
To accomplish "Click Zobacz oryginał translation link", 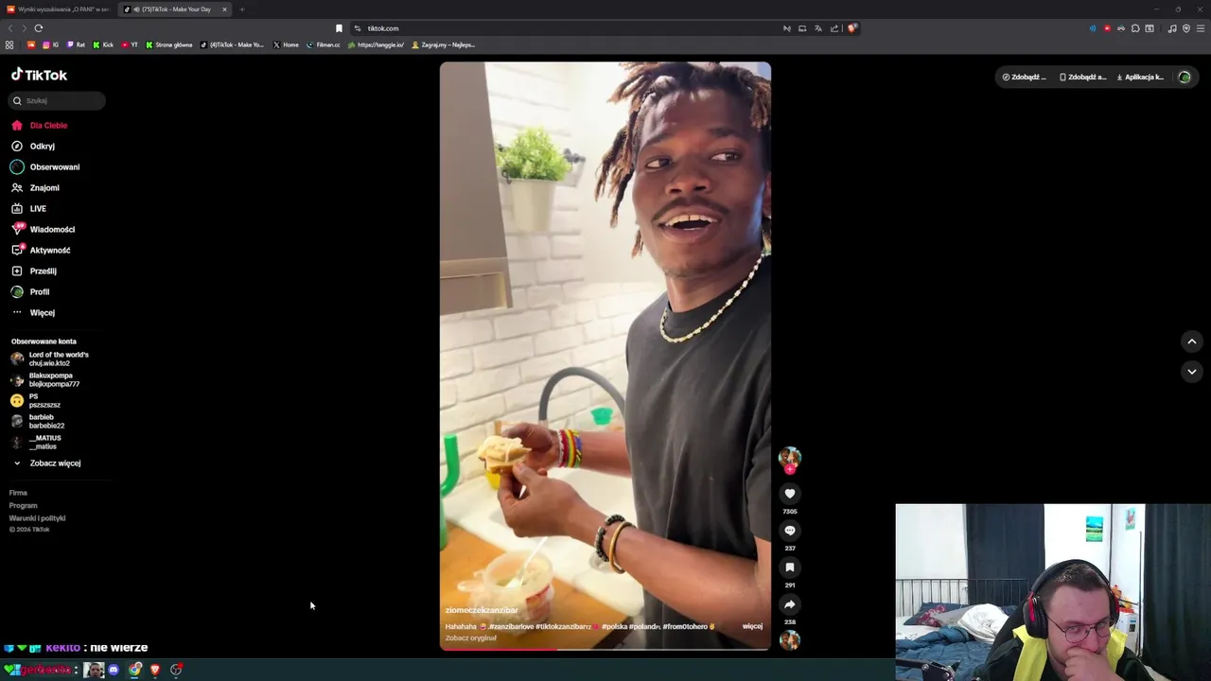I will coord(470,637).
